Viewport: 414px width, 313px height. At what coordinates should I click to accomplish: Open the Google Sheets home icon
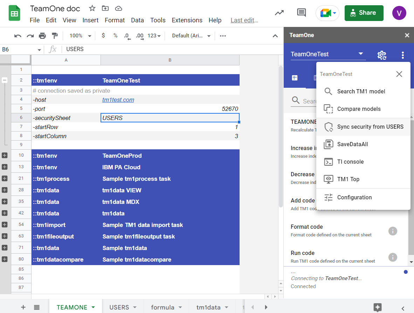(14, 13)
